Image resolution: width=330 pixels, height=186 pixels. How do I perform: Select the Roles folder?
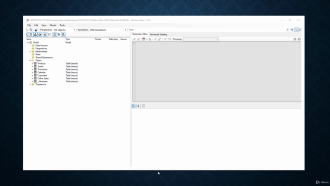coord(38,54)
